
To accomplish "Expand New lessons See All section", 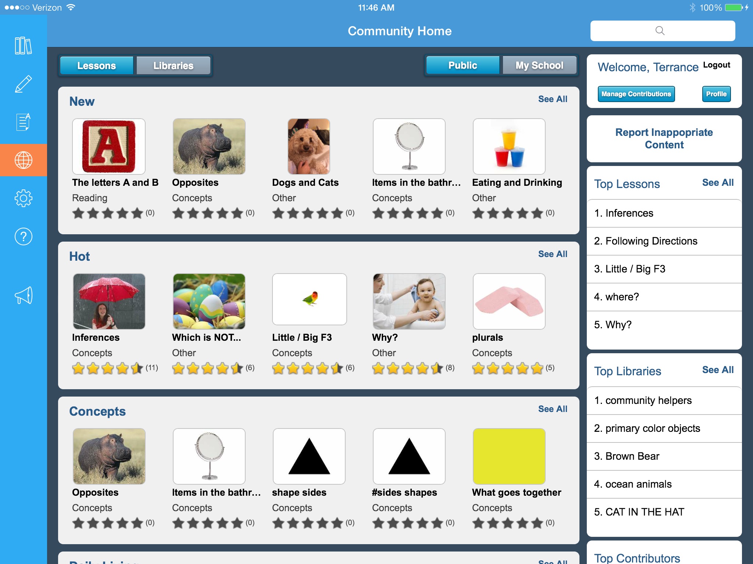I will click(552, 99).
